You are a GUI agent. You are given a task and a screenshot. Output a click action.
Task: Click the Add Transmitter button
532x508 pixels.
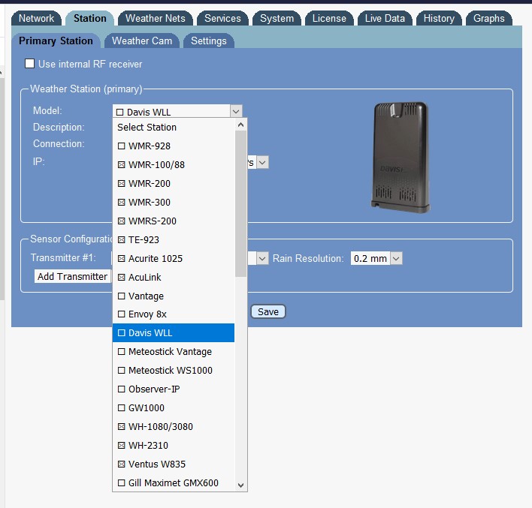(x=72, y=277)
